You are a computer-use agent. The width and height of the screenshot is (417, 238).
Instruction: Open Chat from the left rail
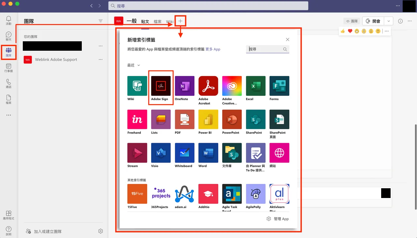pyautogui.click(x=8, y=36)
